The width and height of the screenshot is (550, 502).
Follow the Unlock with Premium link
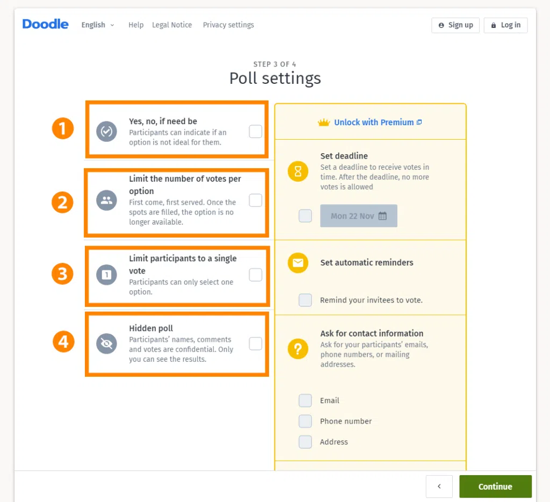pyautogui.click(x=374, y=122)
